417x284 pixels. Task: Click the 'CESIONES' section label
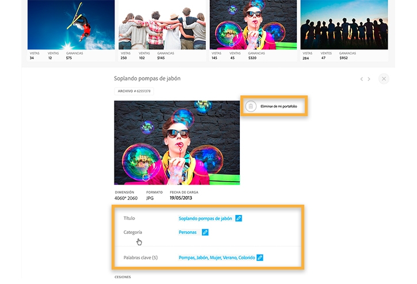[123, 277]
